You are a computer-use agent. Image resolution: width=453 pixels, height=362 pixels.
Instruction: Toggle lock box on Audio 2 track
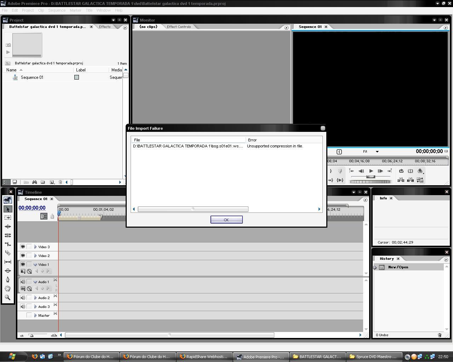point(29,298)
